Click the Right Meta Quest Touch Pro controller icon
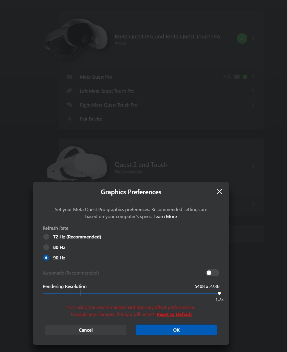This screenshot has height=352, width=288. click(69, 105)
